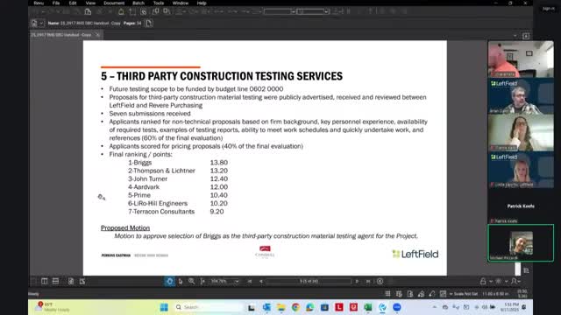Open the Revu menu
The width and height of the screenshot is (561, 315).
point(39,3)
